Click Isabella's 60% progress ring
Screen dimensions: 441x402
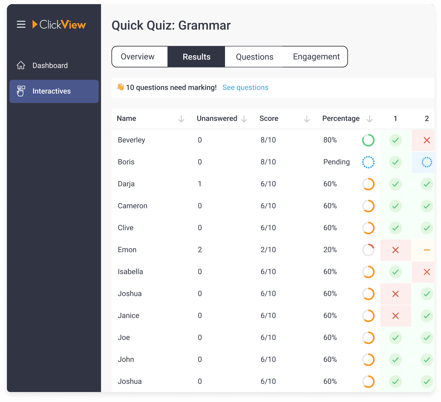pos(368,272)
